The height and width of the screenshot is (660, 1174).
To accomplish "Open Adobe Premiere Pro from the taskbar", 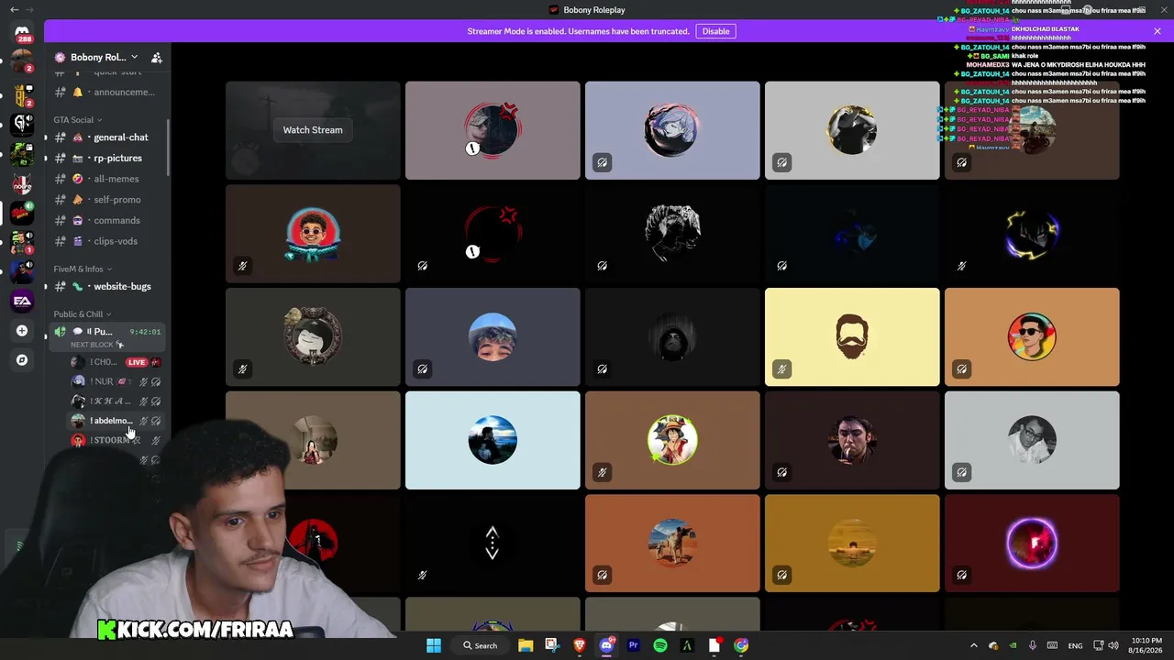I will [x=633, y=645].
